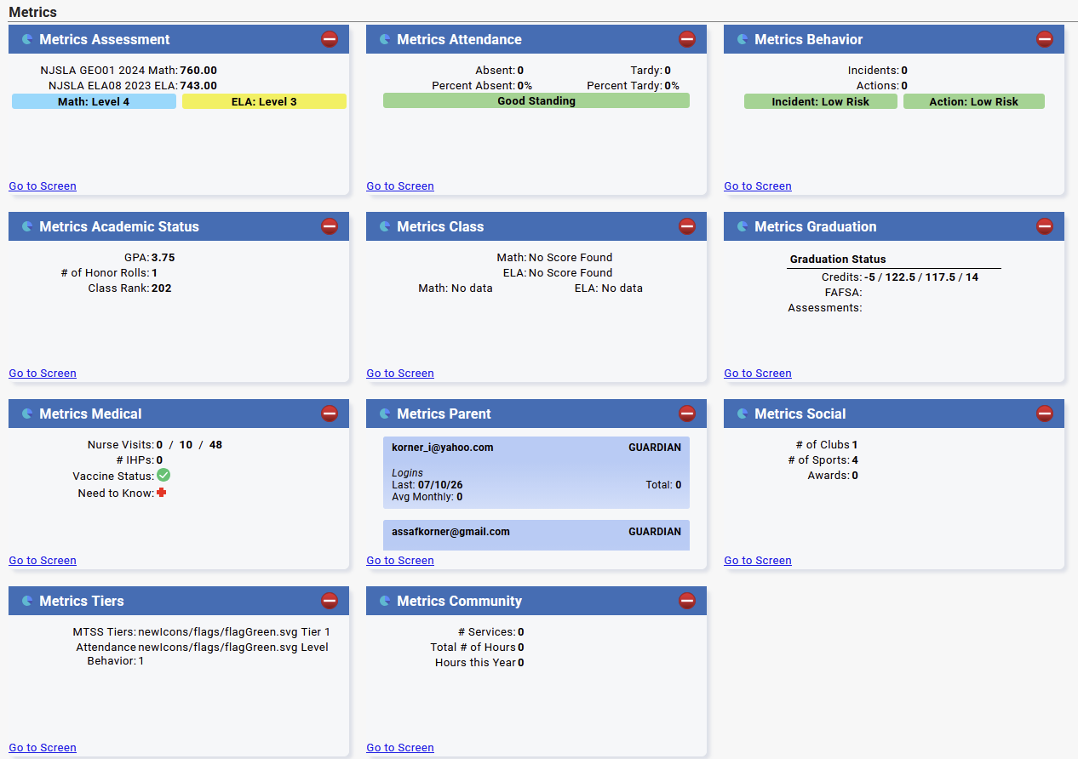1078x759 pixels.
Task: Click pie chart icon in Metrics Assessment header
Action: pos(27,39)
